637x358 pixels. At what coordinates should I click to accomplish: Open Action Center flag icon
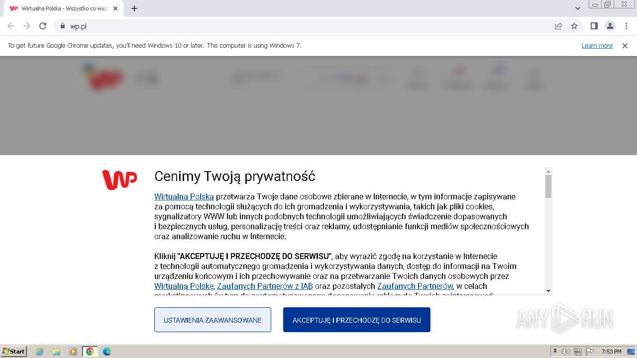[590, 352]
